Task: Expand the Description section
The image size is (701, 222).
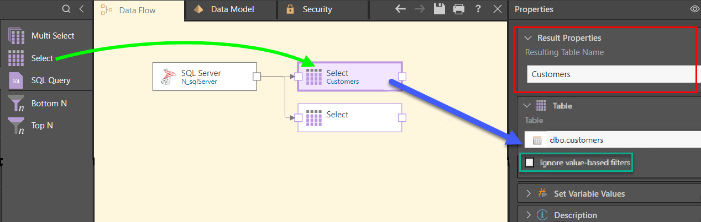Action: [x=528, y=215]
